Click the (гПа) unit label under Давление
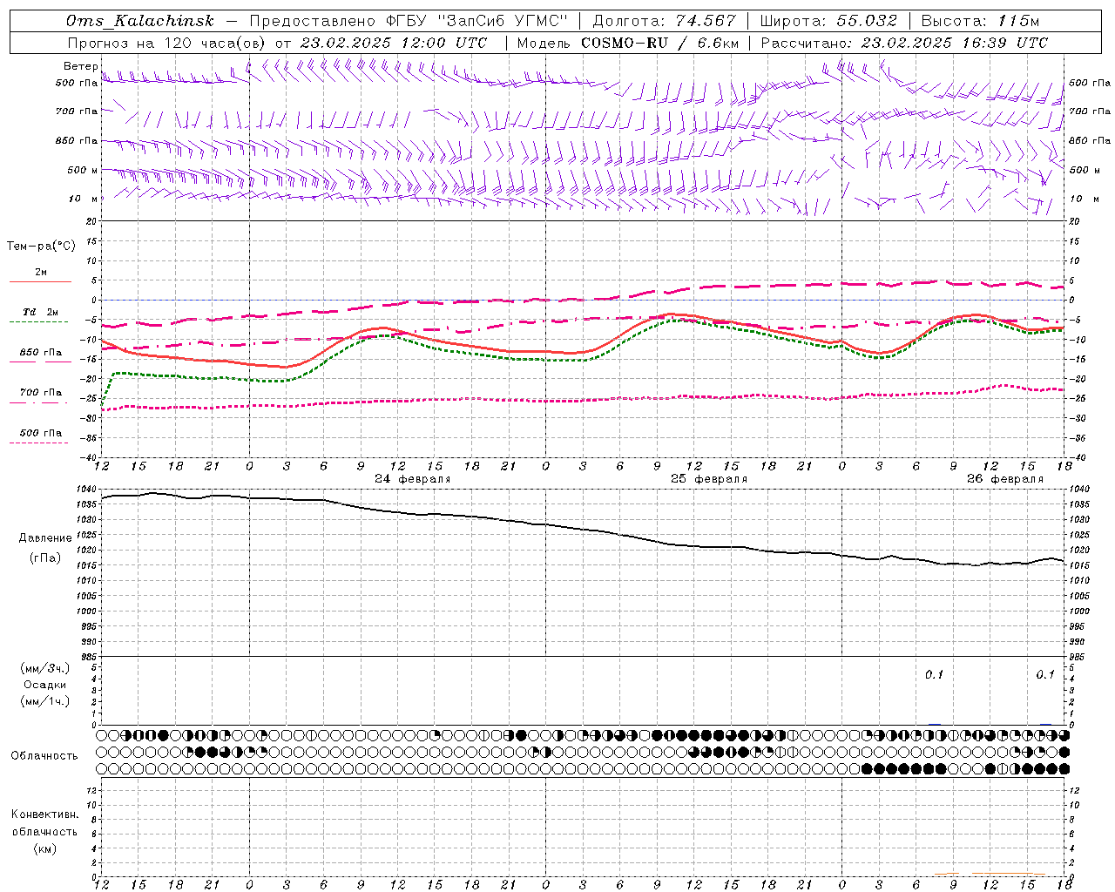 point(45,558)
